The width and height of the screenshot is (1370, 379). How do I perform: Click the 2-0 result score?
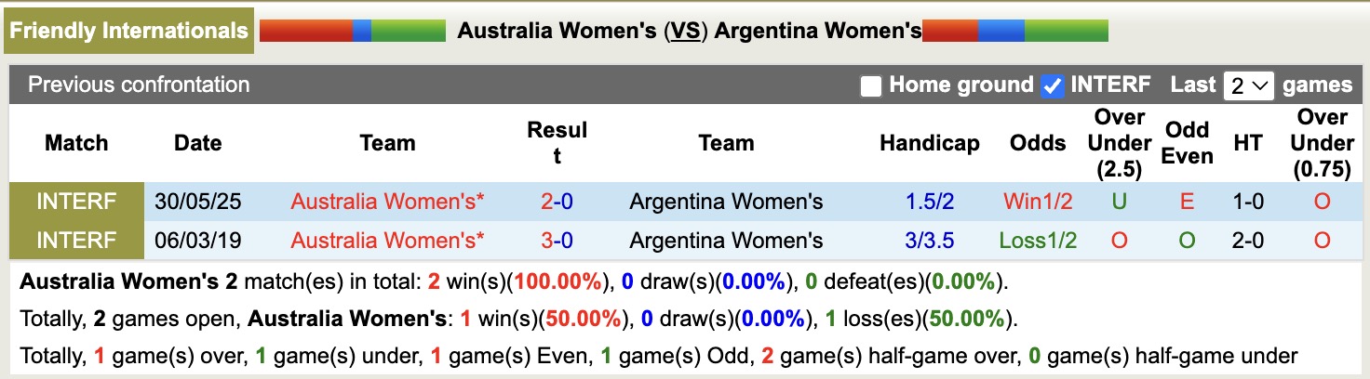557,202
